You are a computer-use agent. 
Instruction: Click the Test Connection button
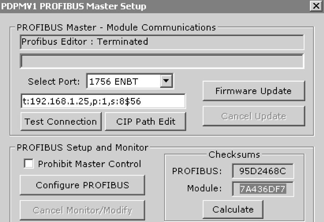61,122
